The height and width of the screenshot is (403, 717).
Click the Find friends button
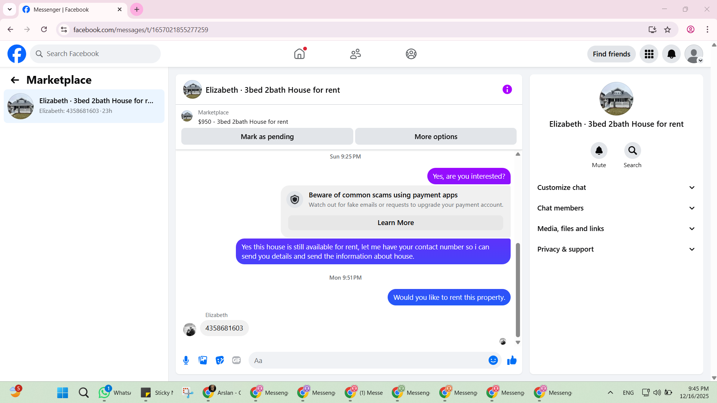pyautogui.click(x=612, y=54)
